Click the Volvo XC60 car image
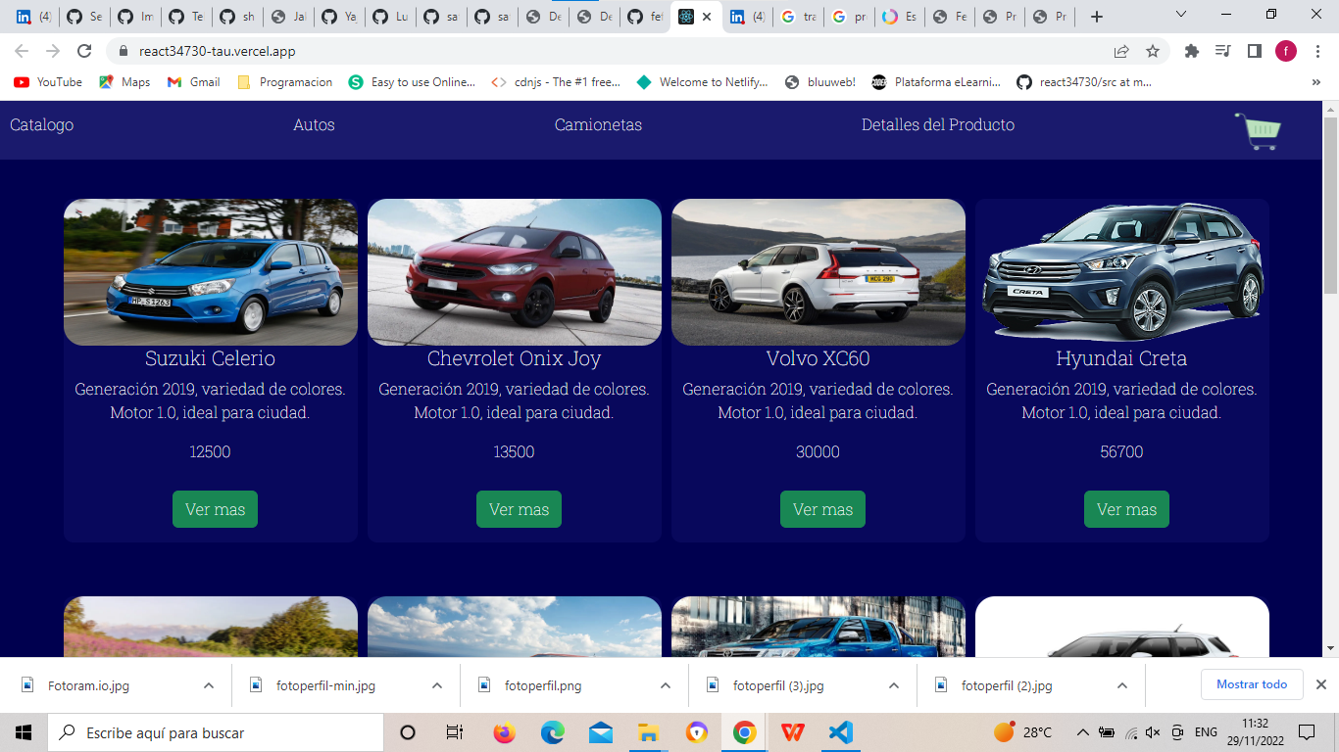Viewport: 1339px width, 752px height. click(x=818, y=272)
